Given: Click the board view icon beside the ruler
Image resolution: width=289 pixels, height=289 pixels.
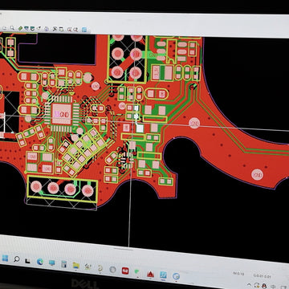Looking at the screenshot, I should coord(26,28).
